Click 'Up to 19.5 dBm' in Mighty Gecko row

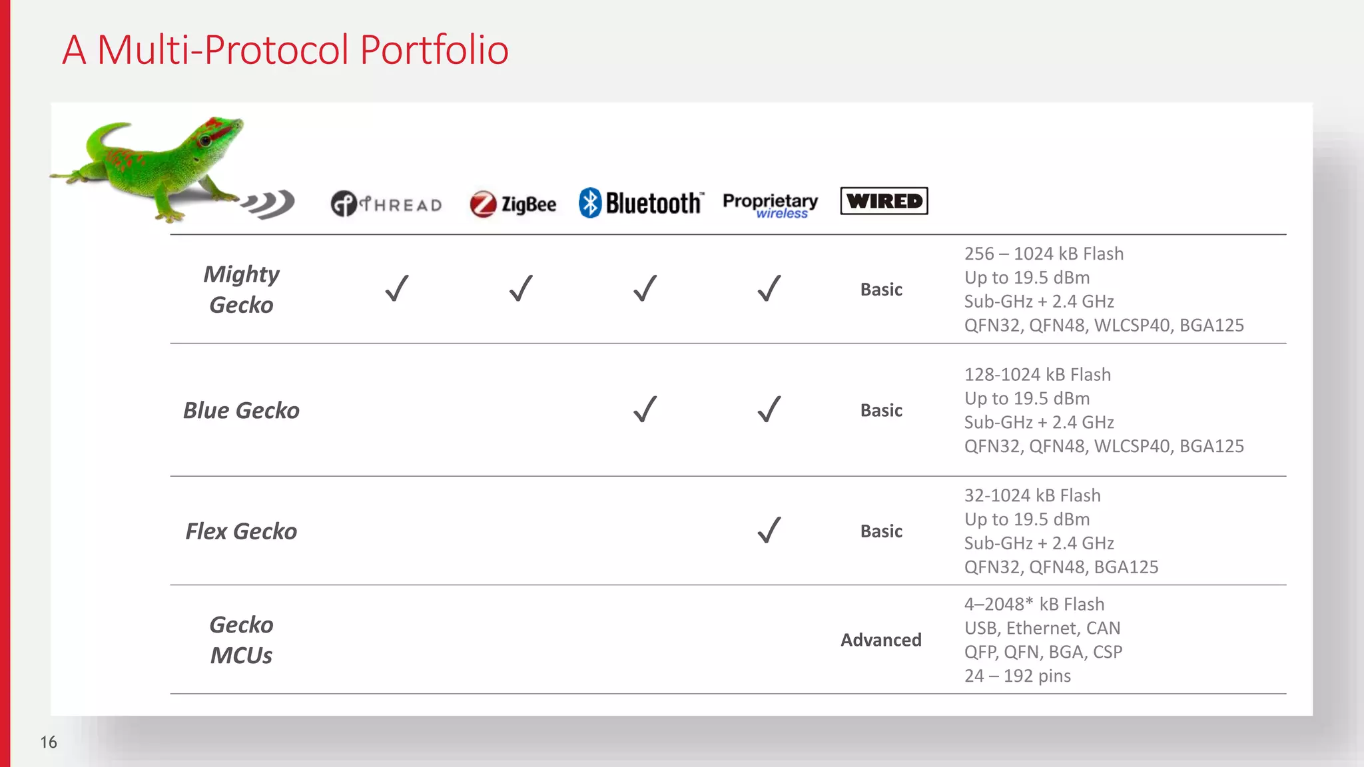[1027, 278]
